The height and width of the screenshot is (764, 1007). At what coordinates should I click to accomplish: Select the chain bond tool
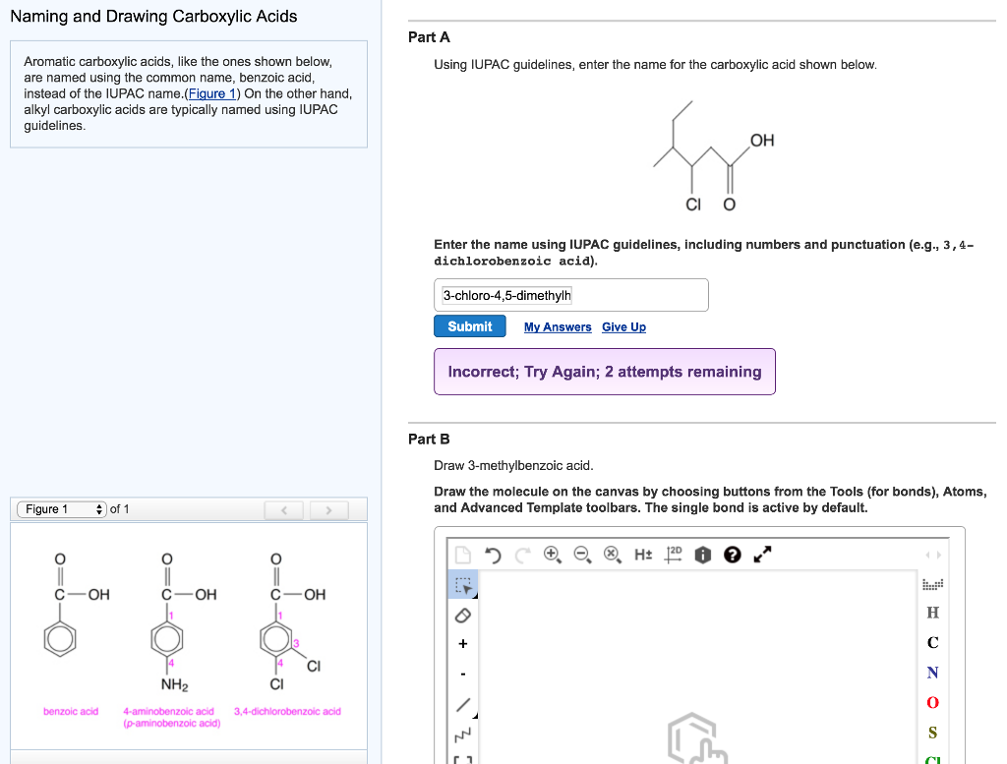coord(462,734)
